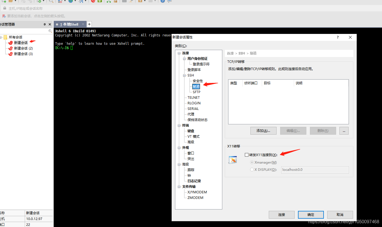Cancel with the 取消 button
This screenshot has height=227, width=382.
[340, 215]
